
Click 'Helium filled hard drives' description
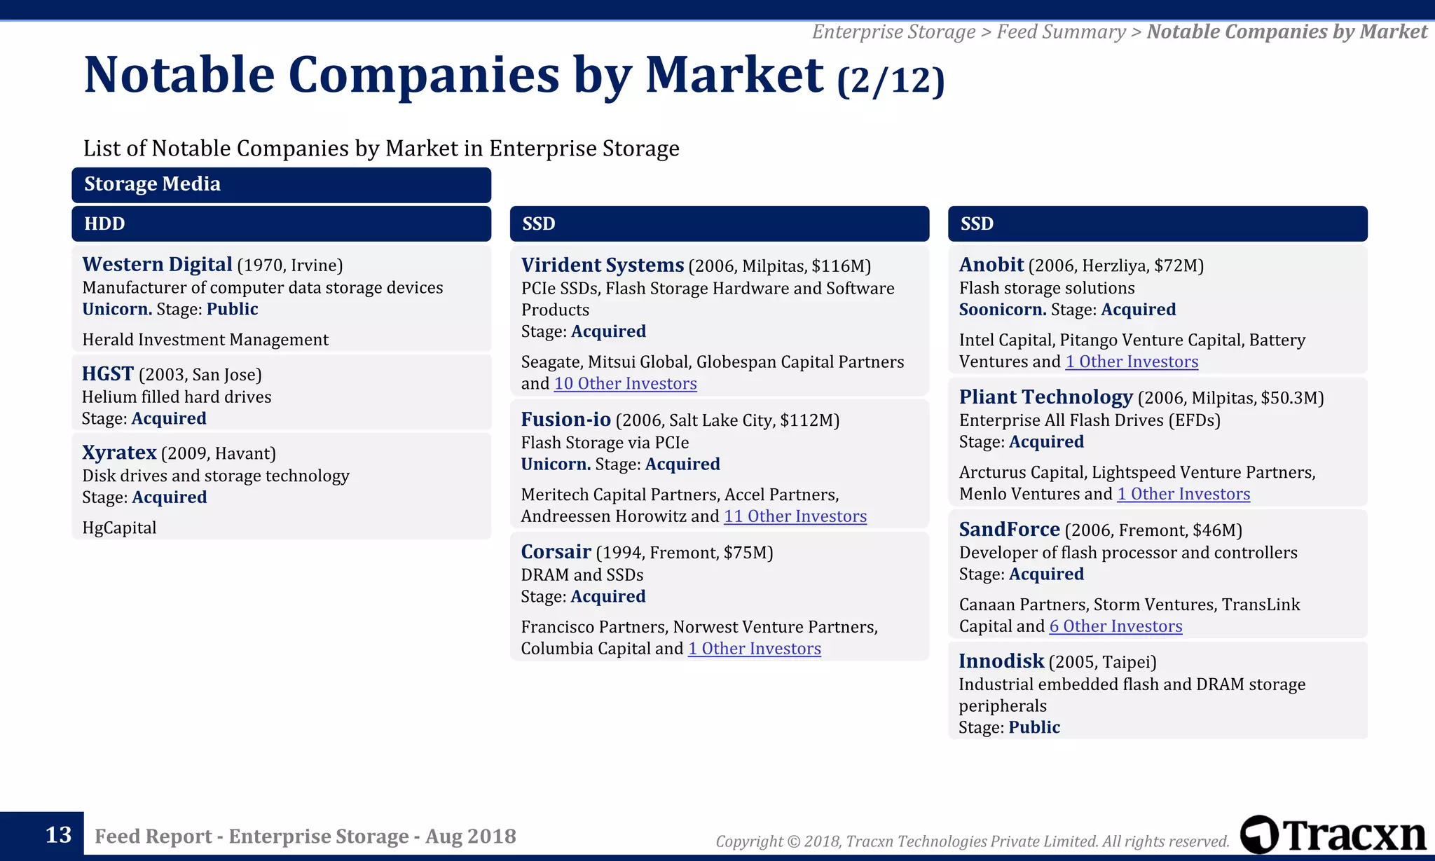pyautogui.click(x=177, y=397)
